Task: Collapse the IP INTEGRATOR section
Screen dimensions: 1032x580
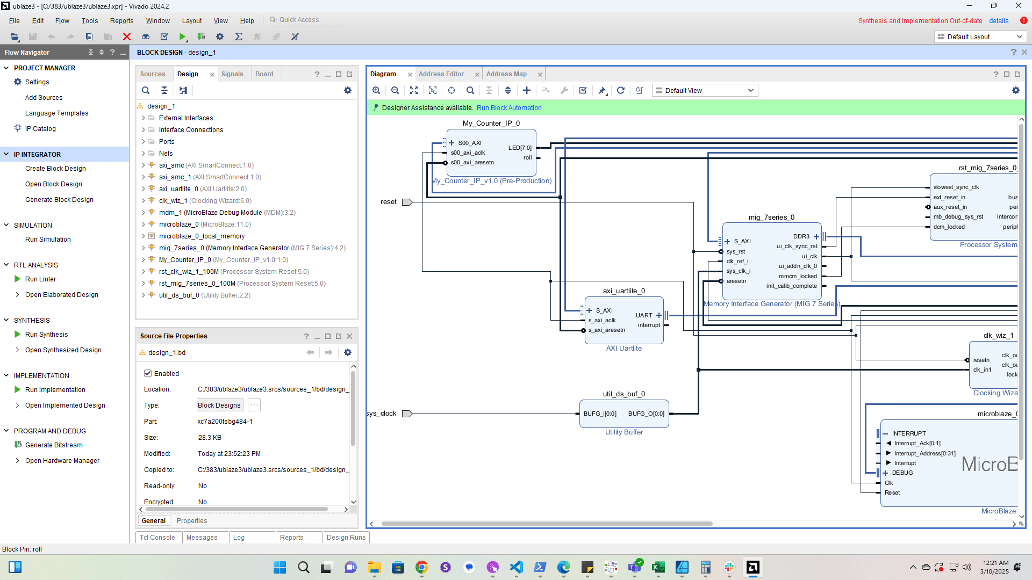Action: [x=6, y=155]
